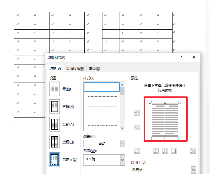Click the 设置: label
210x174 pixels.
[53, 78]
